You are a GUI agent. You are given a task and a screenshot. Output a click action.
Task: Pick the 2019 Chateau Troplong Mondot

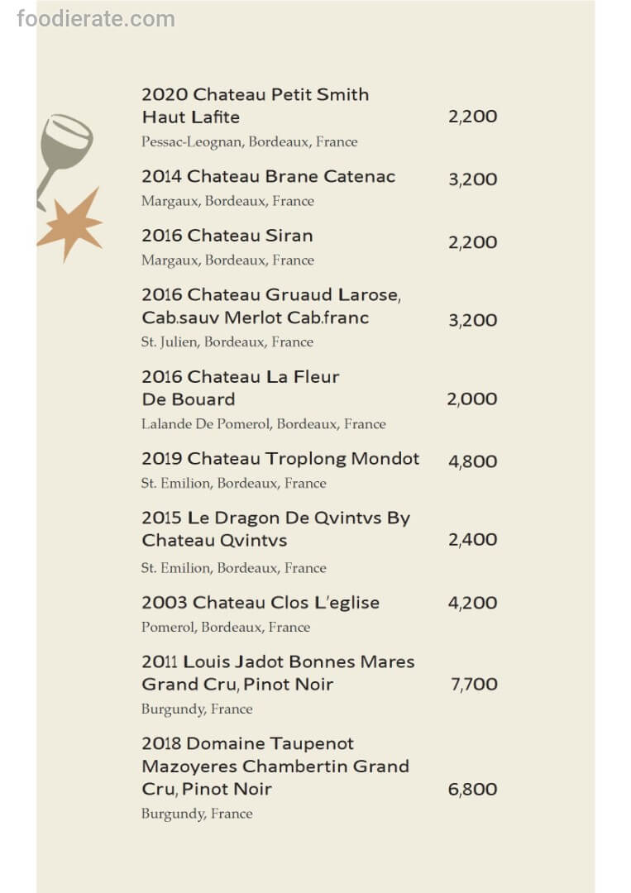[280, 459]
